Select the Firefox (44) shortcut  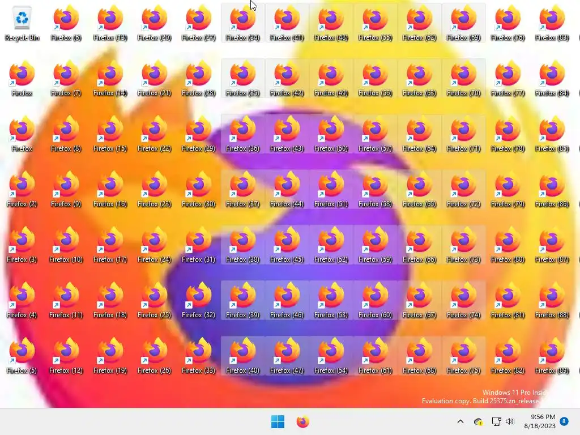pyautogui.click(x=287, y=189)
